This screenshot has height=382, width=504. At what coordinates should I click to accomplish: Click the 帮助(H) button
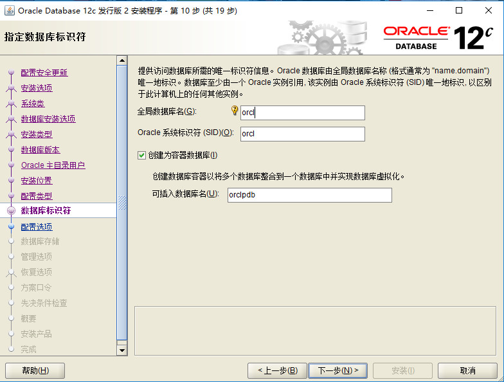[x=35, y=370]
